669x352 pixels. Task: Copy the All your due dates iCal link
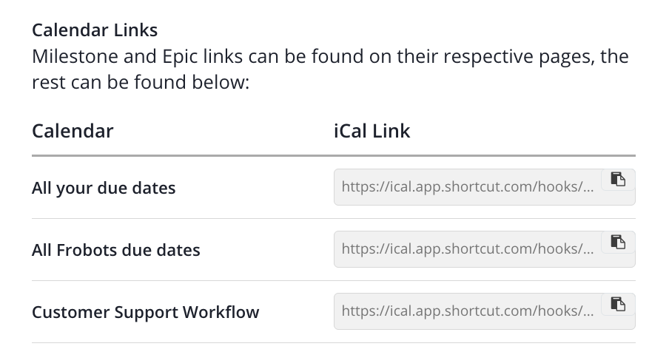(618, 180)
